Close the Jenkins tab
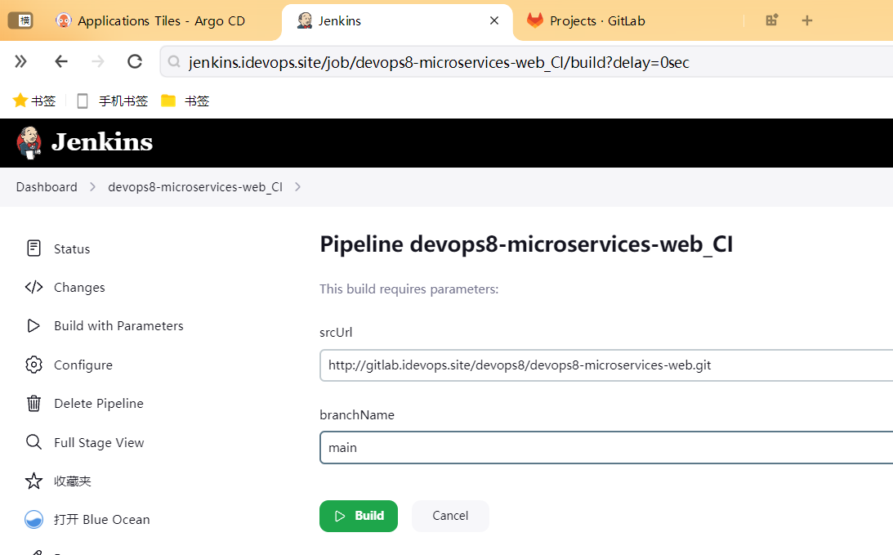 pyautogui.click(x=494, y=20)
